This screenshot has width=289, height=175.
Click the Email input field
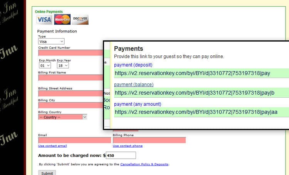[74, 140]
